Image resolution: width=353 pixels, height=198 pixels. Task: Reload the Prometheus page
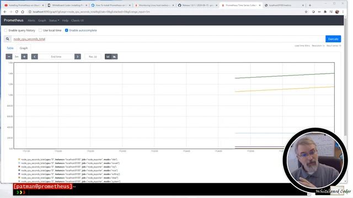tap(17, 12)
